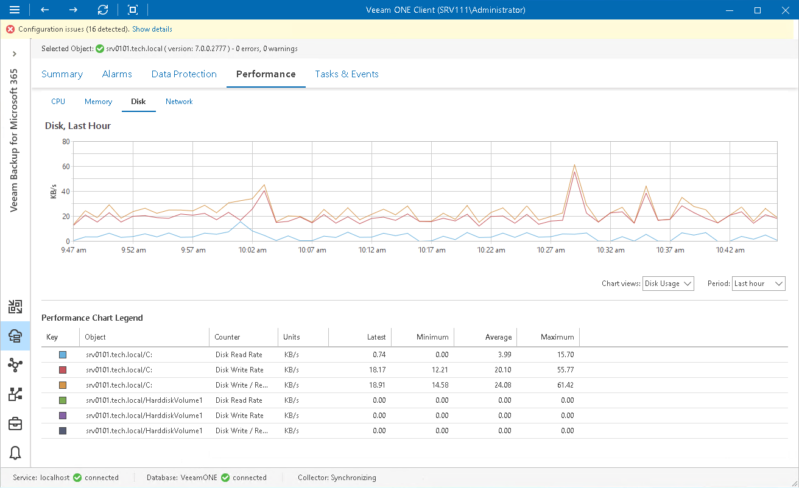The width and height of the screenshot is (799, 488).
Task: Click the Veeam Backup for Microsoft 365 label
Action: click(x=15, y=140)
